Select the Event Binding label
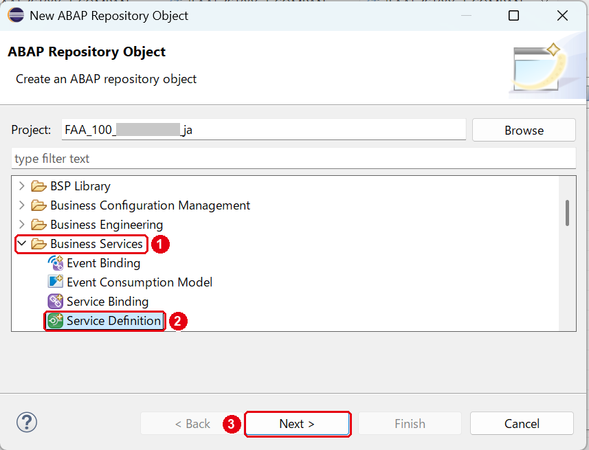This screenshot has width=589, height=450. click(103, 263)
